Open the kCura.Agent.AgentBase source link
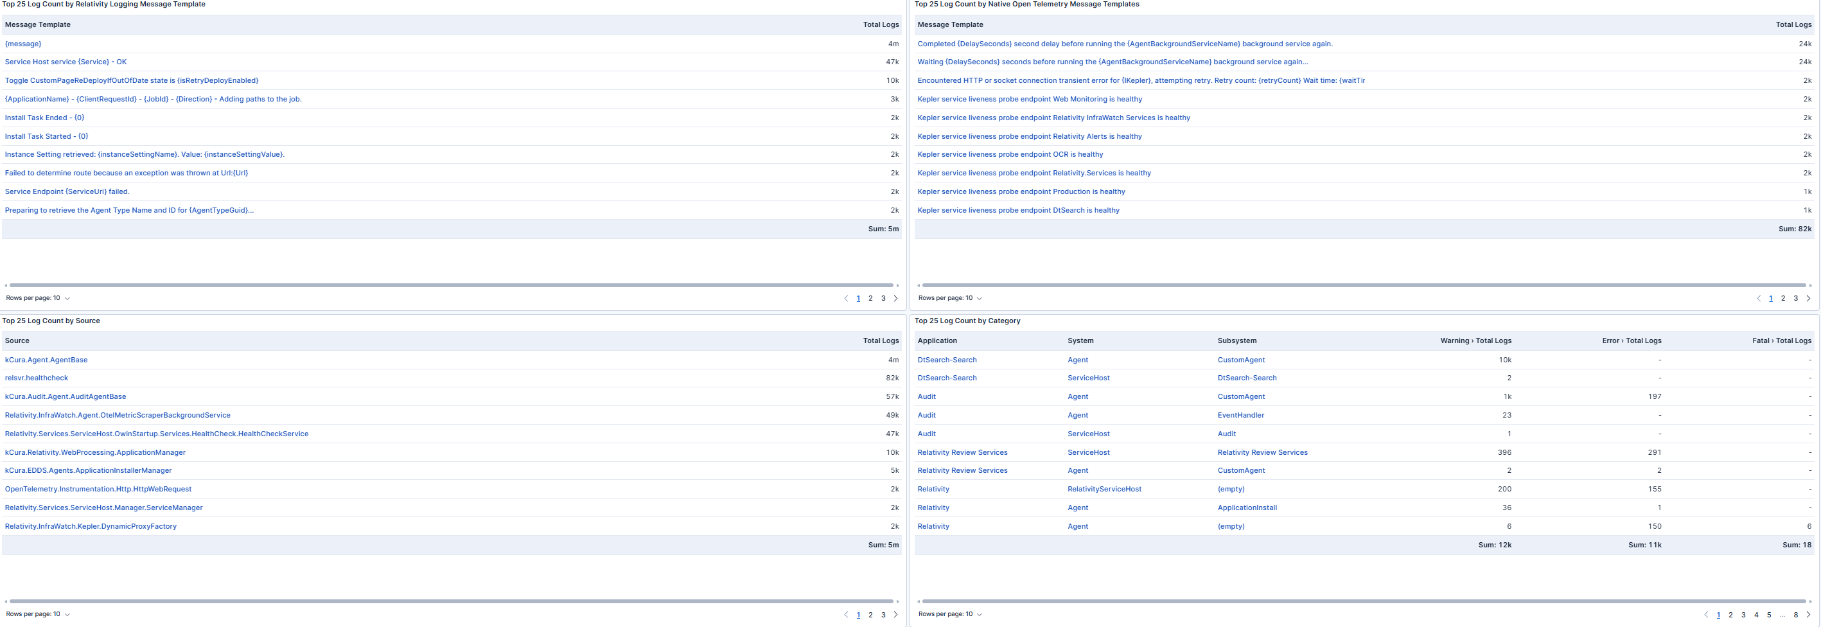This screenshot has height=627, width=1821. coord(46,359)
